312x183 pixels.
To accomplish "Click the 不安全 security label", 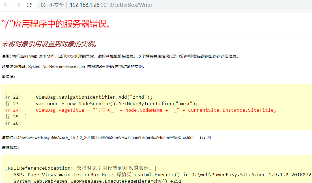I will 56,5.
